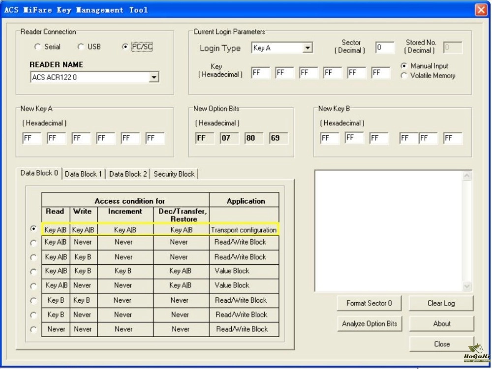Open the Reader Name dropdown list

point(154,77)
